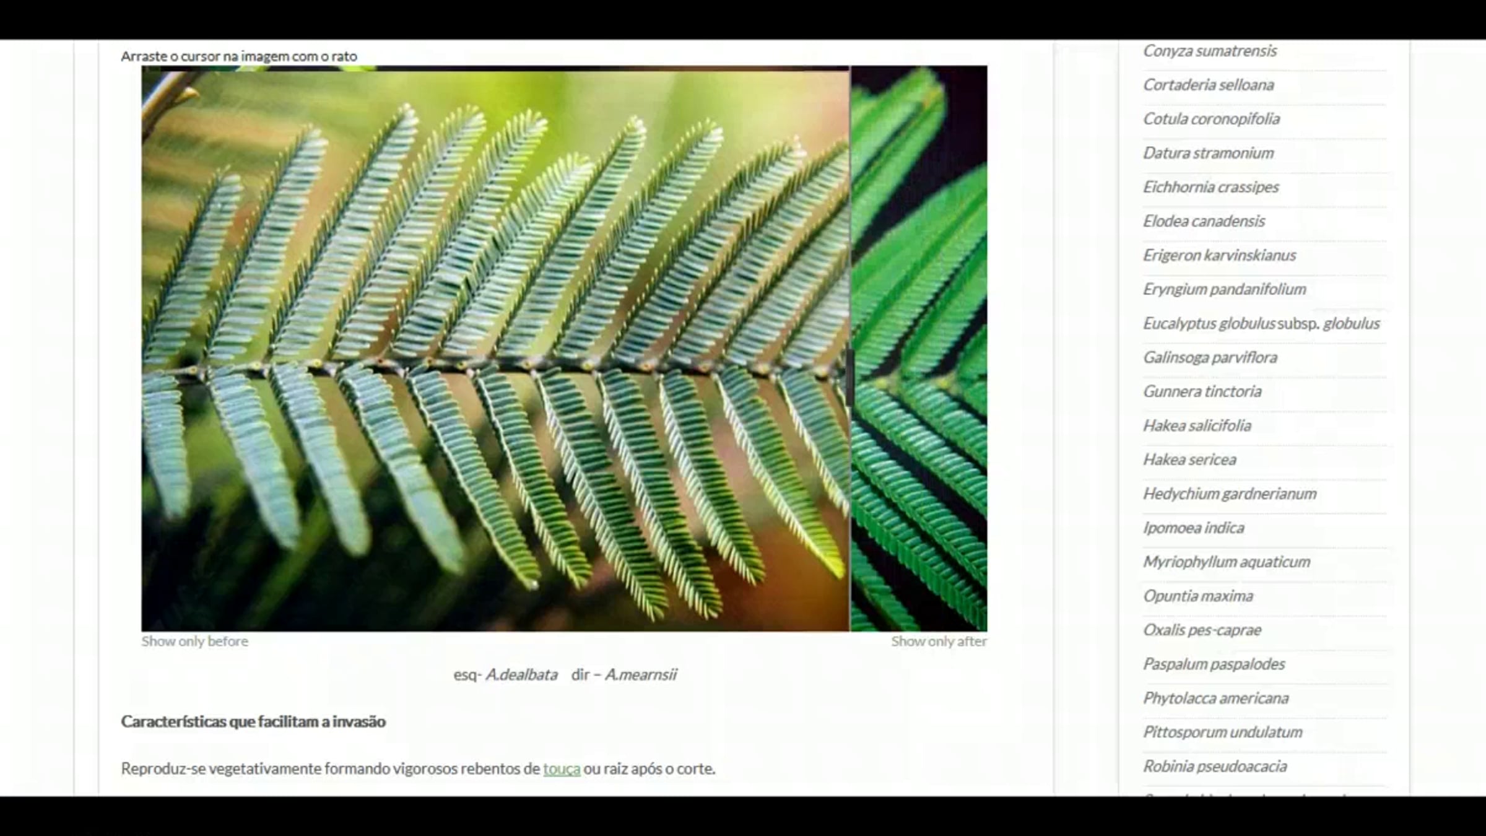The height and width of the screenshot is (836, 1486).
Task: Click the 'Show only before' link
Action: click(194, 642)
